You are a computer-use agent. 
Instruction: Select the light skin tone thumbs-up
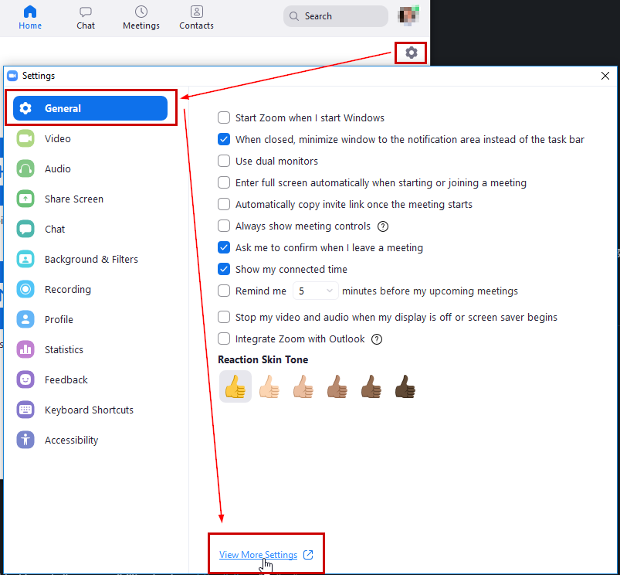(269, 386)
